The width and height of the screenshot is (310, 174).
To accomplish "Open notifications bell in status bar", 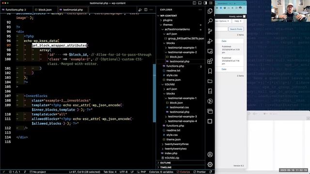I will pyautogui.click(x=211, y=172).
